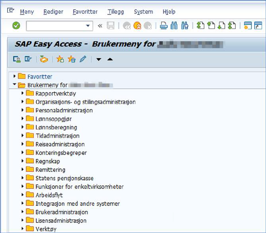Click the Move Favorites Down arrow
This screenshot has height=233, width=266.
[99, 59]
